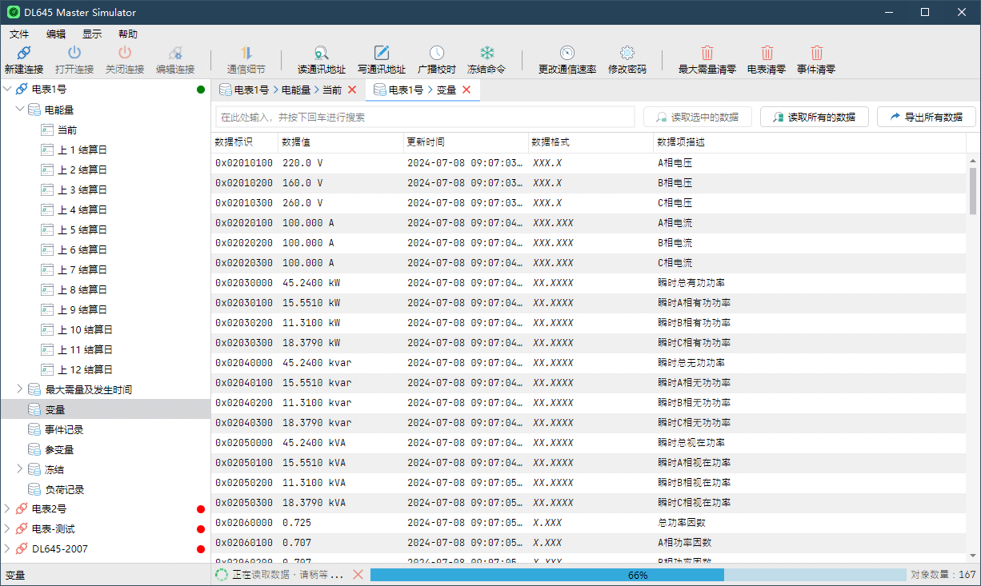
Task: Close the 电表1号 > 电能量 > 当前 tab
Action: [352, 90]
